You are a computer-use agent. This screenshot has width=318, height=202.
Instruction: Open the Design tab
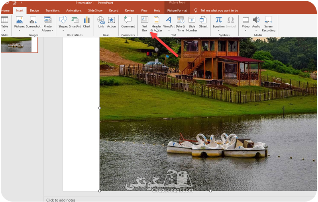point(35,10)
